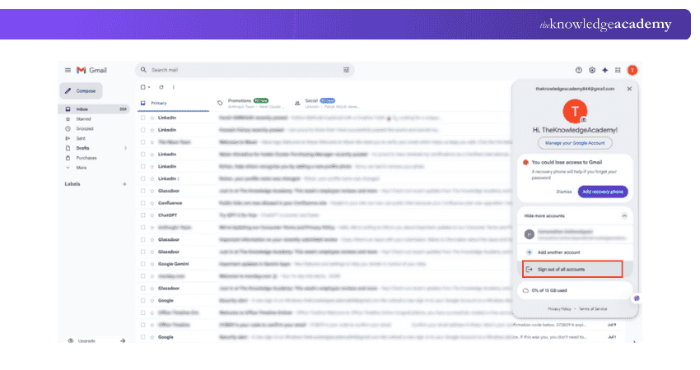Click the search magnifier icon
The width and height of the screenshot is (700, 370).
click(x=143, y=70)
